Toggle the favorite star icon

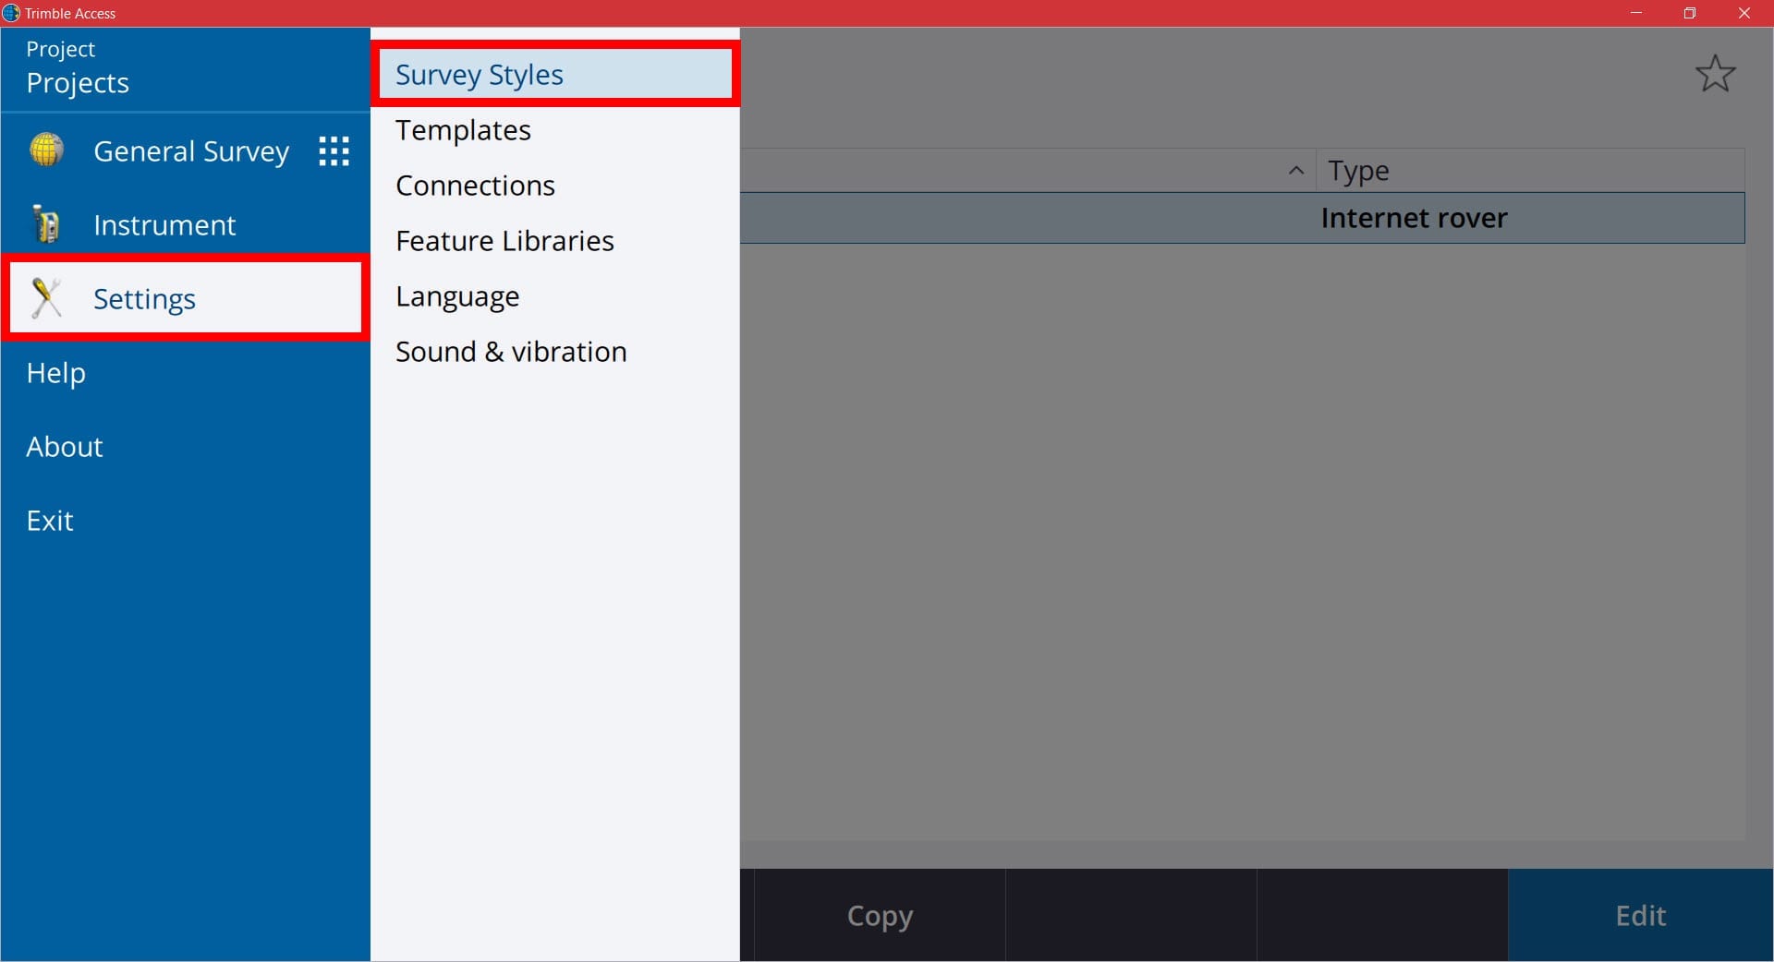coord(1715,74)
